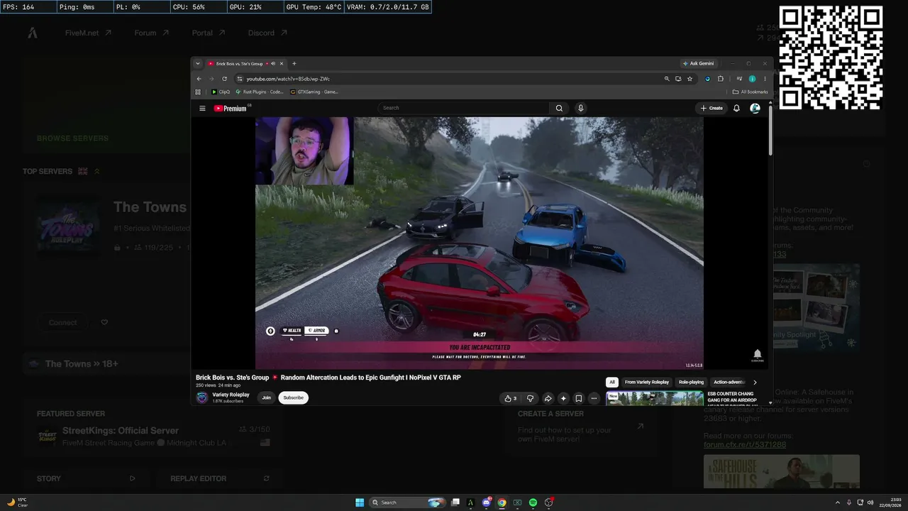Click the Ask sparkle icon below the video
The image size is (908, 511).
tap(563, 398)
